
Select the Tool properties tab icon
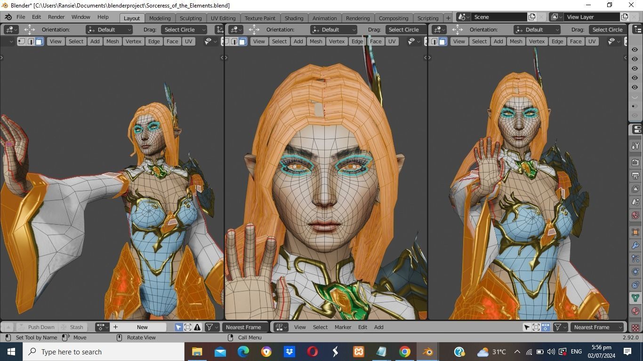pos(635,146)
